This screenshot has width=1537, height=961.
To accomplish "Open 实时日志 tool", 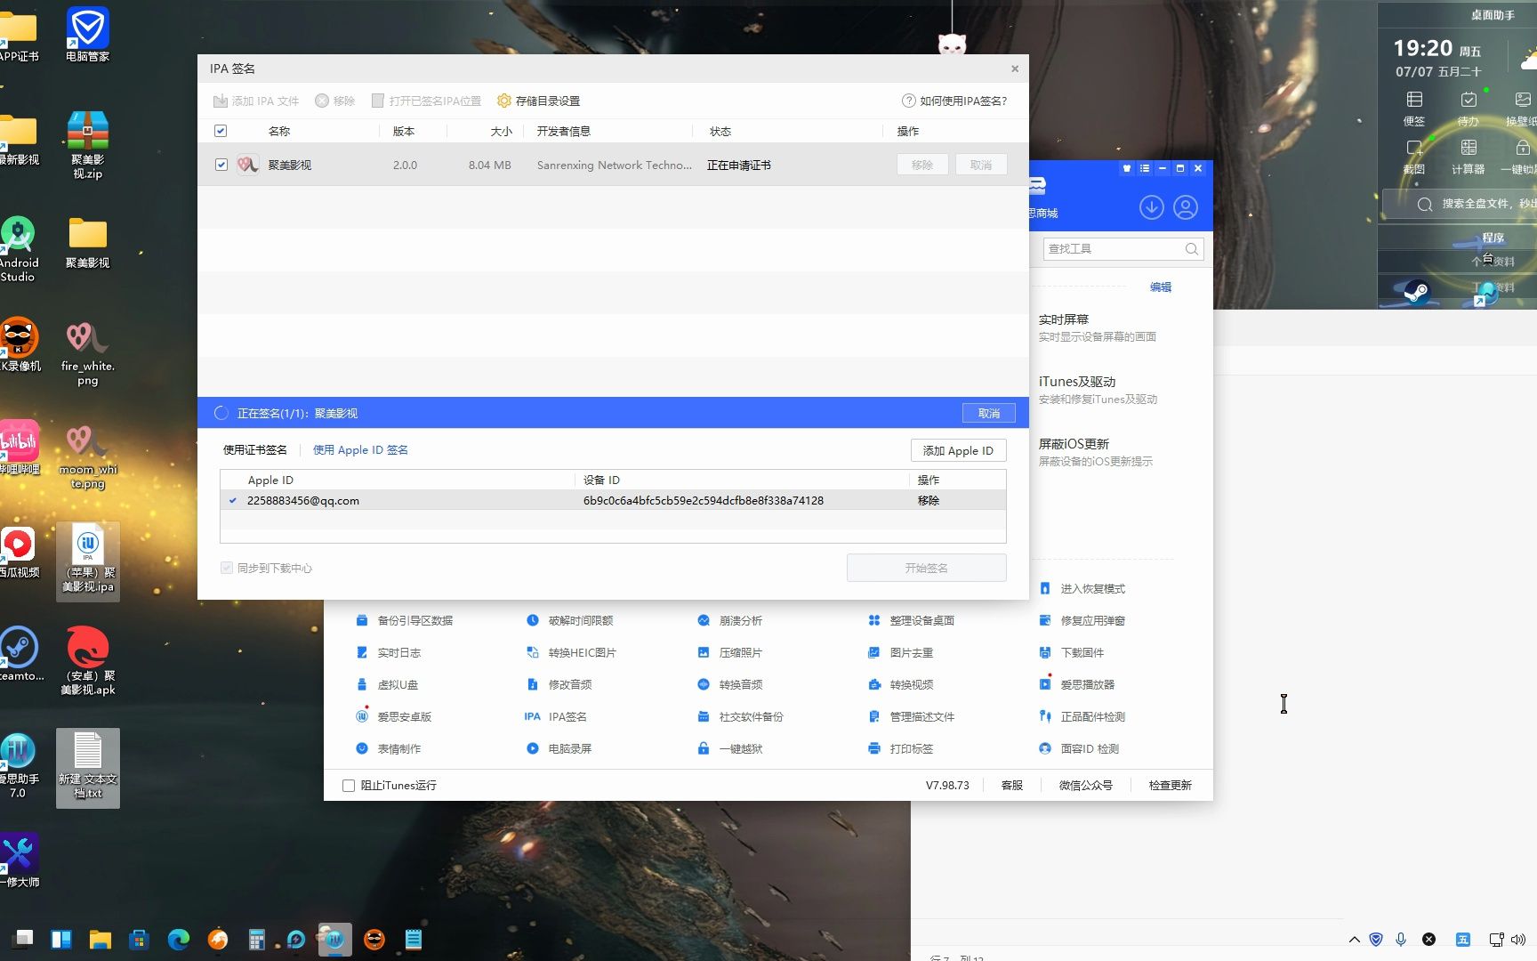I will click(x=389, y=653).
